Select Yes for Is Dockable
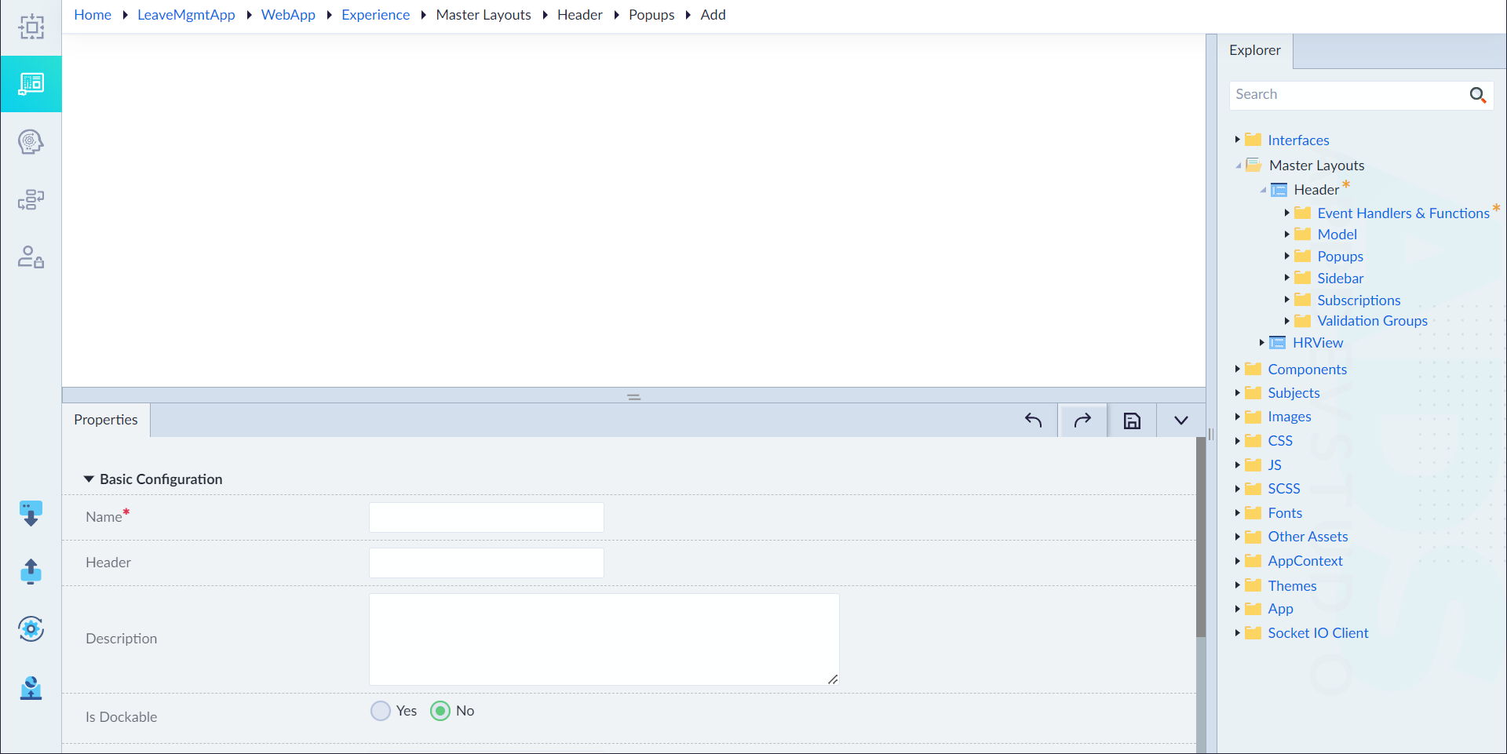Image resolution: width=1507 pixels, height=754 pixels. coord(381,711)
